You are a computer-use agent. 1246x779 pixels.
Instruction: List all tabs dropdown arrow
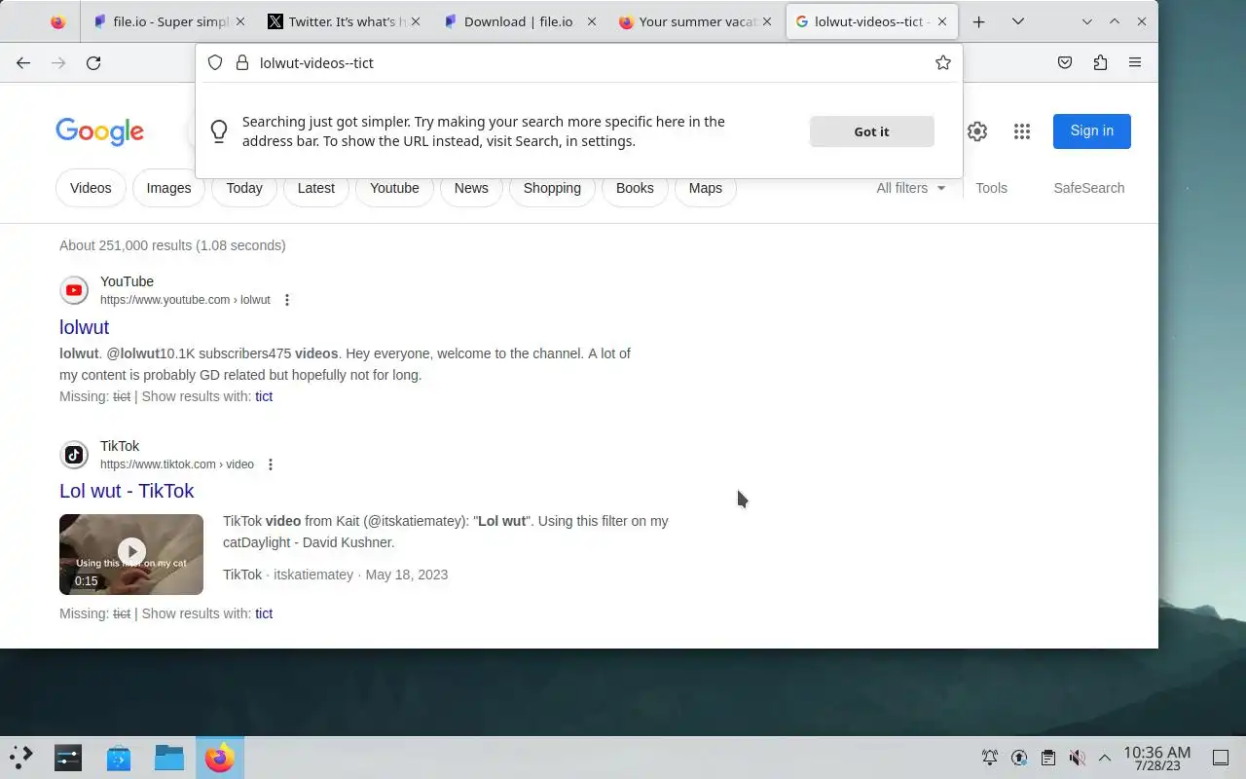click(x=1018, y=21)
